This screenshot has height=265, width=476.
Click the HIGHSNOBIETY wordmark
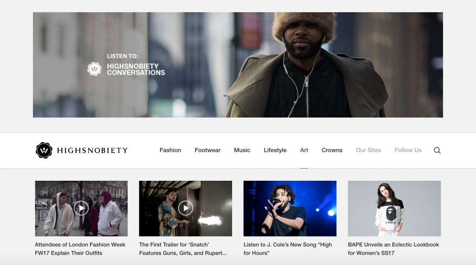coord(92,150)
